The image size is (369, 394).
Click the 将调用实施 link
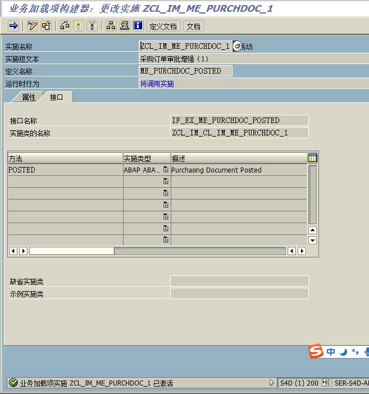coord(157,84)
